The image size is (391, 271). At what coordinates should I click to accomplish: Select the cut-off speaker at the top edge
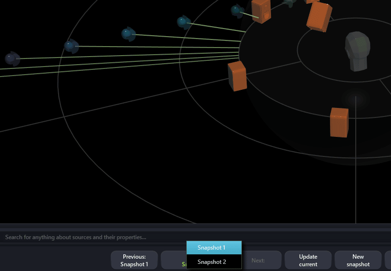pos(312,1)
